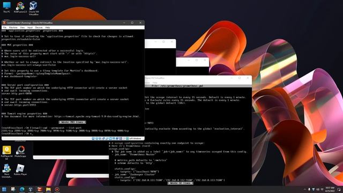Switch to running VM icon on the taskbar
Image resolution: width=343 pixels, height=193 pixels.
(x=40, y=189)
